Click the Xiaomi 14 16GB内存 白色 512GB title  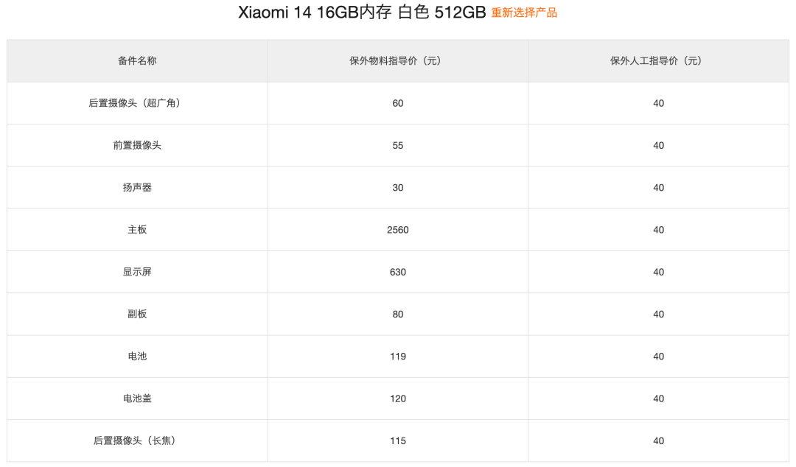(362, 13)
